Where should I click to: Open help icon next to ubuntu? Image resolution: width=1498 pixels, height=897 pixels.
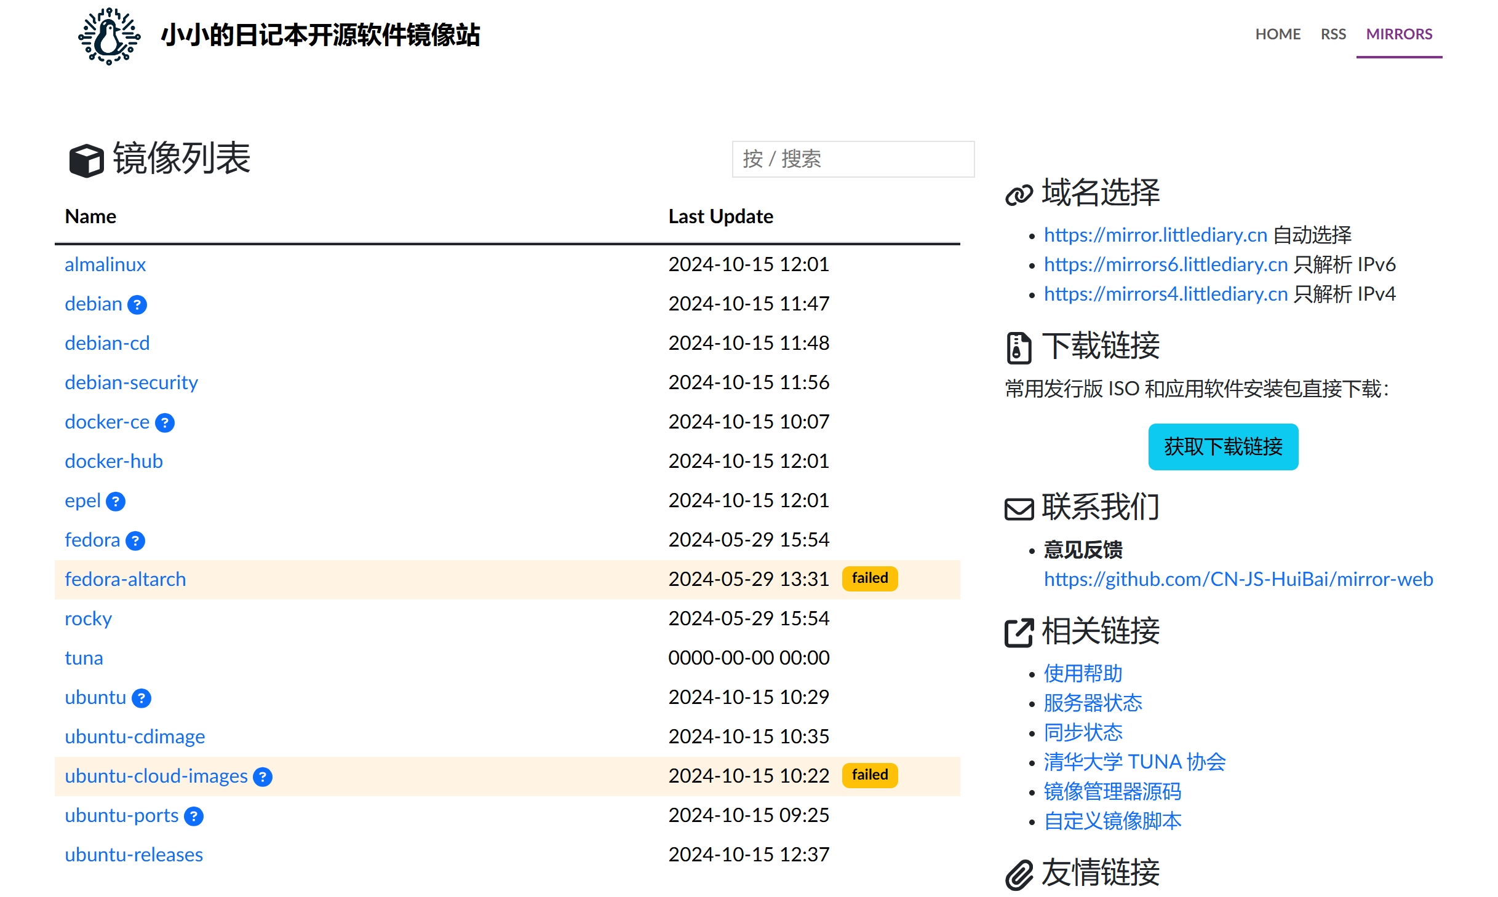pyautogui.click(x=141, y=698)
